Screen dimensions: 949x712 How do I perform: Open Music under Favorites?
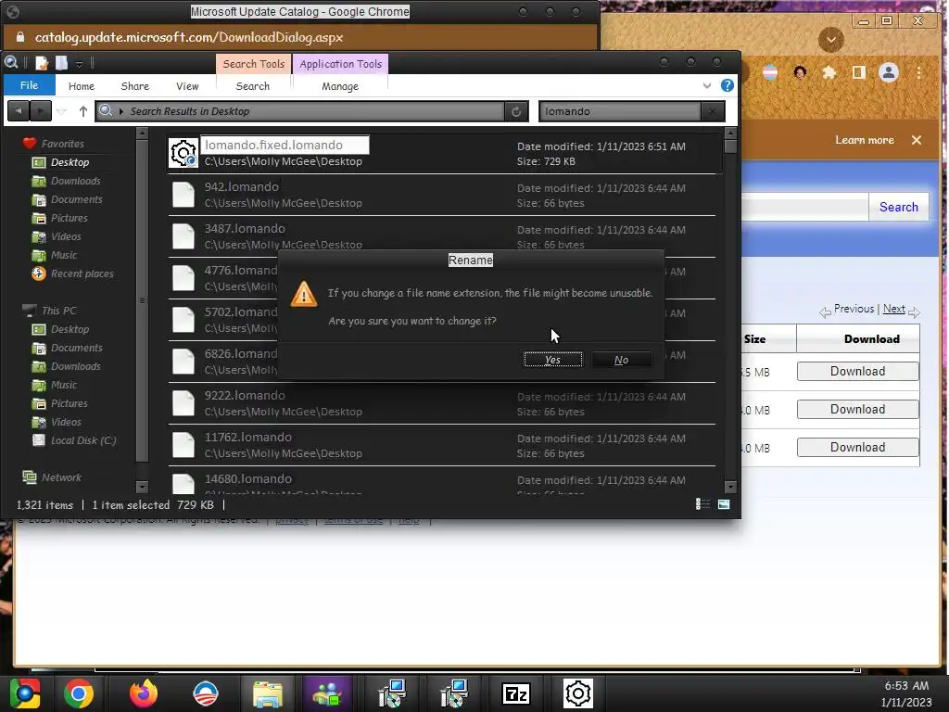point(64,255)
